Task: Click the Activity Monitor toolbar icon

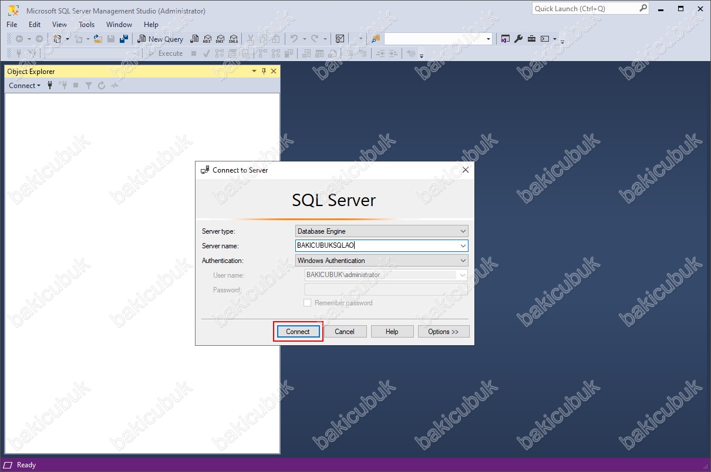Action: 340,39
